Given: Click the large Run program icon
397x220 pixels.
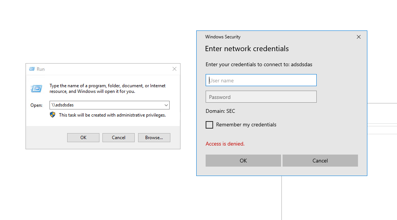Looking at the screenshot, I should [36, 88].
